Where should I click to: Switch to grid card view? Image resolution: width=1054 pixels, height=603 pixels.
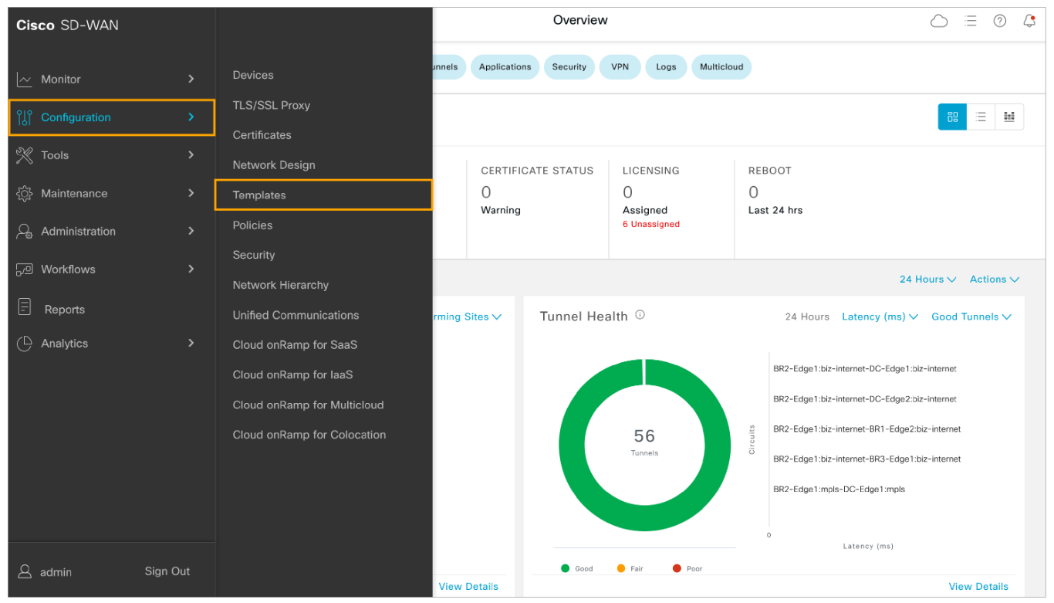coord(952,117)
